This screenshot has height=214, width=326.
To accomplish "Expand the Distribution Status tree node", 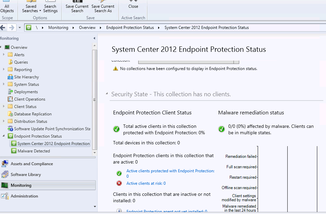I will coord(4,121).
